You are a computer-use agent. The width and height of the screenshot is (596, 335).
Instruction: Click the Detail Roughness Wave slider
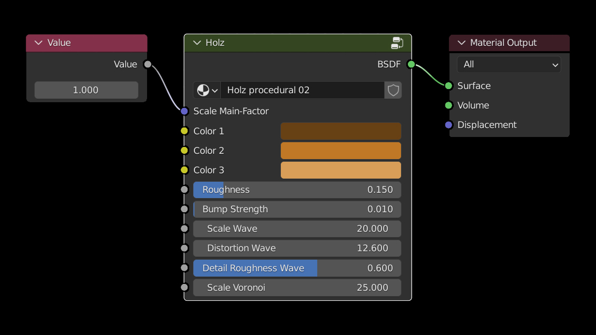pos(297,268)
